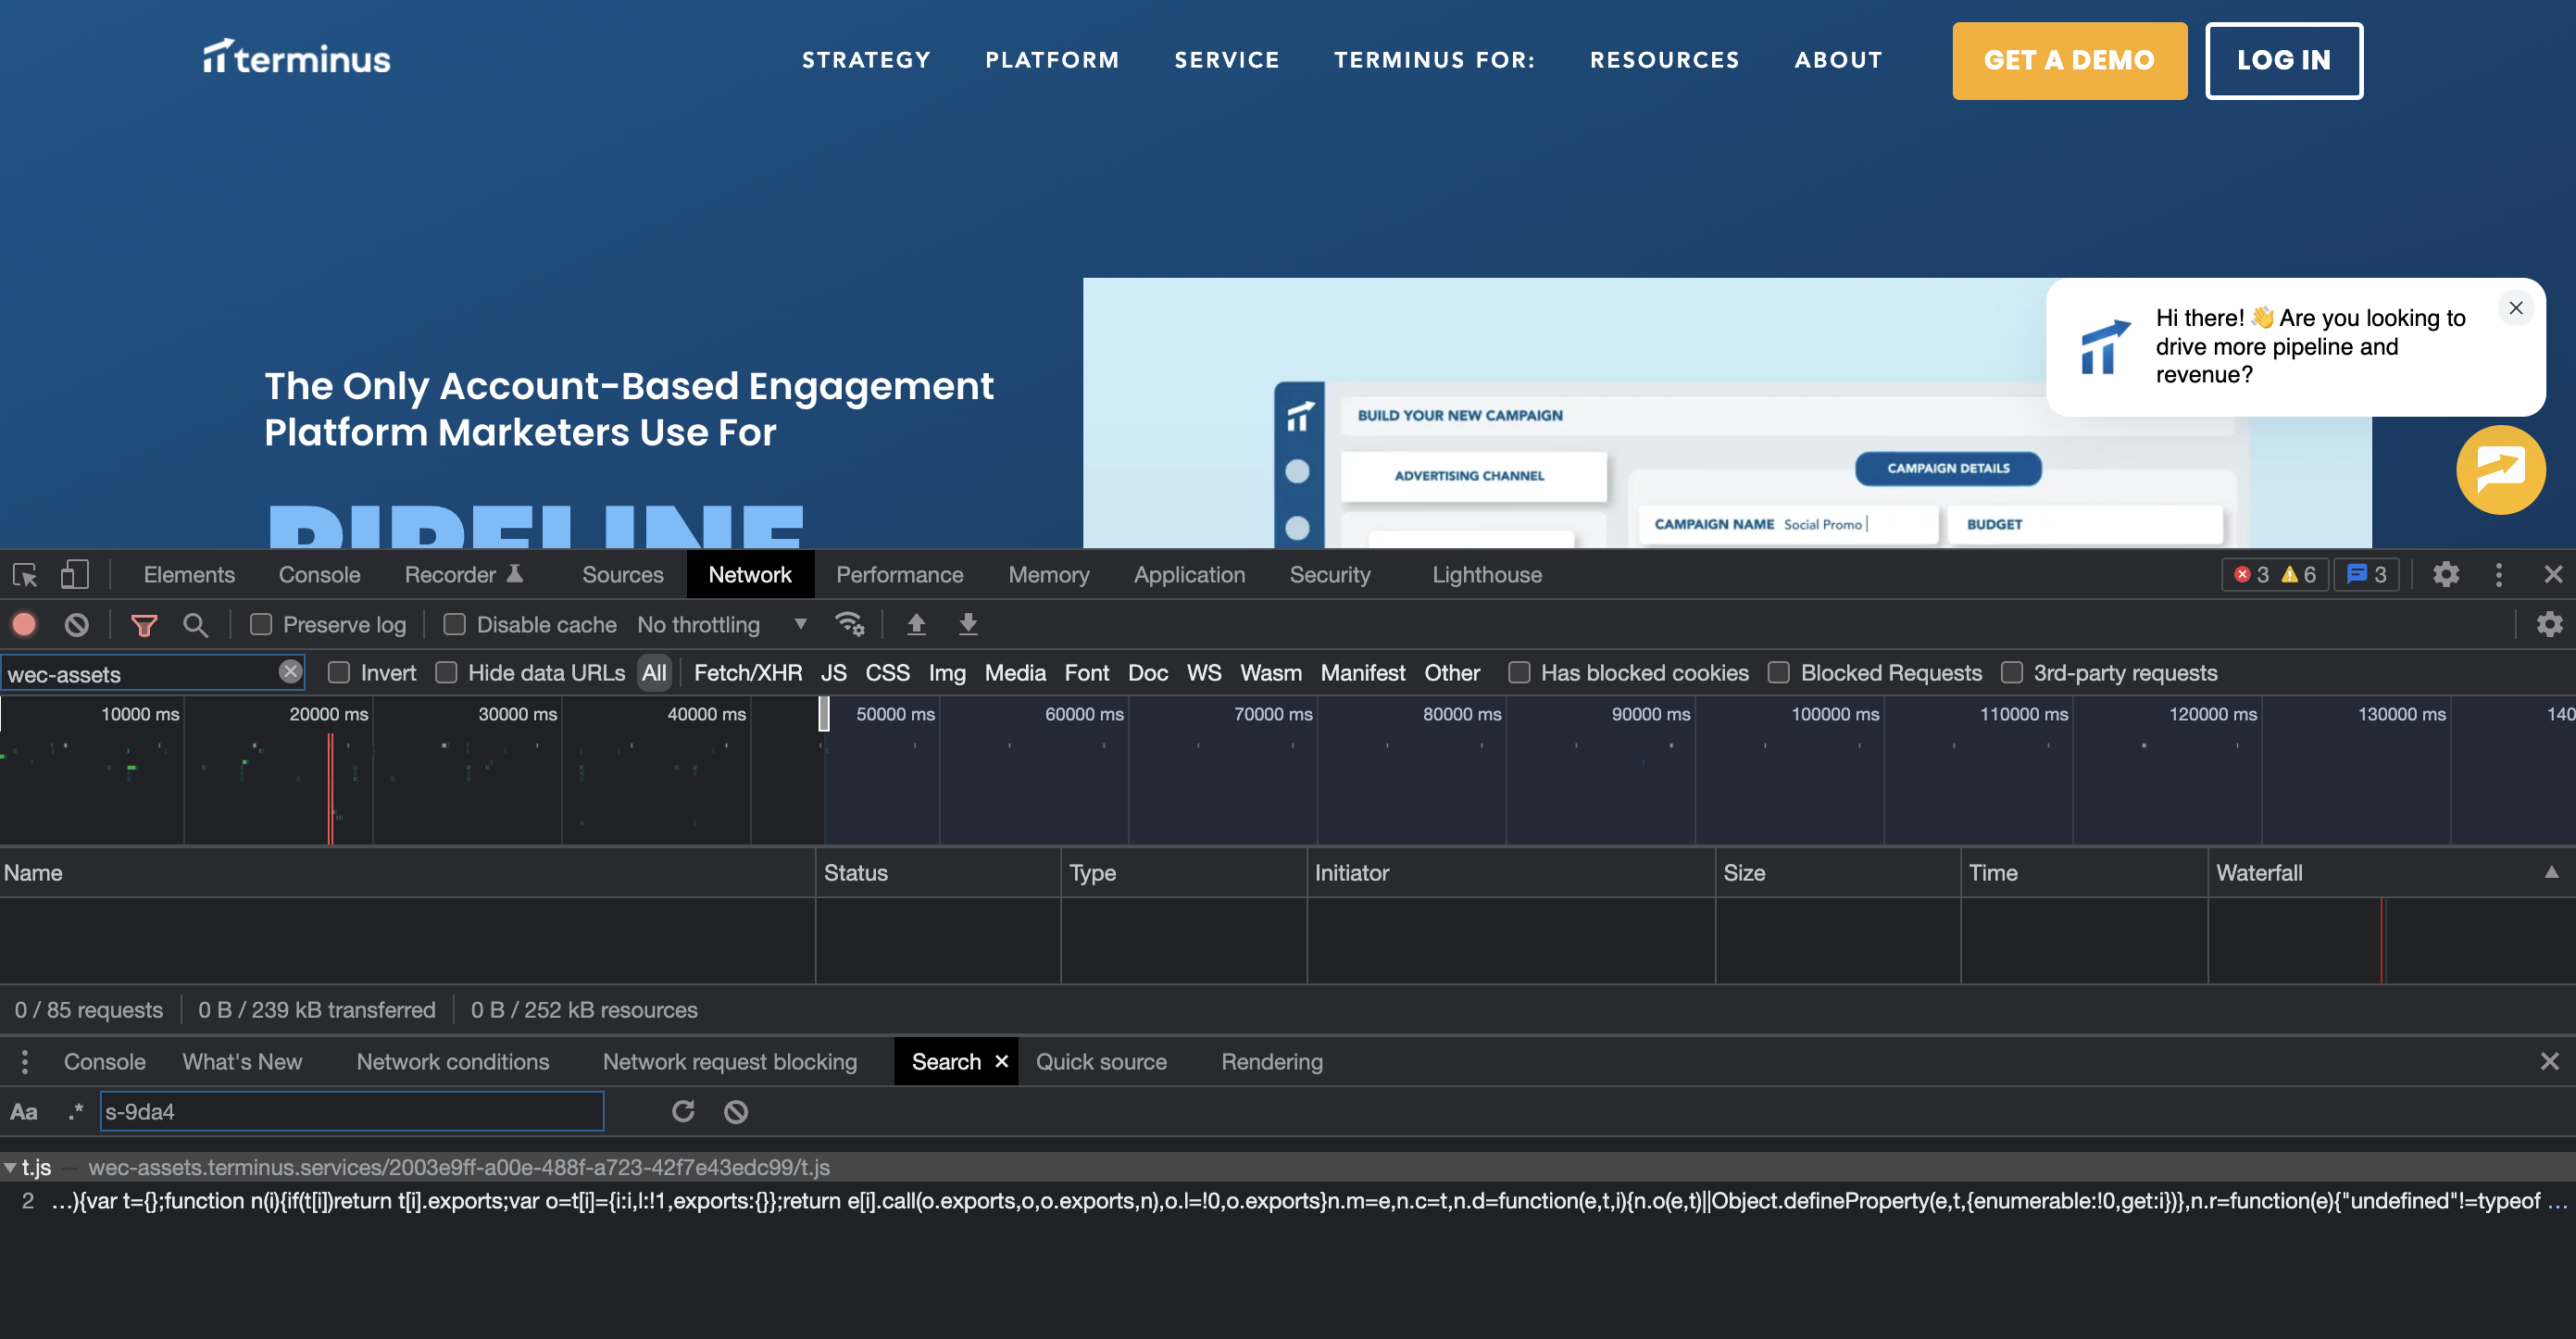This screenshot has height=1339, width=2576.
Task: Open the Lighthouse tab
Action: point(1487,575)
